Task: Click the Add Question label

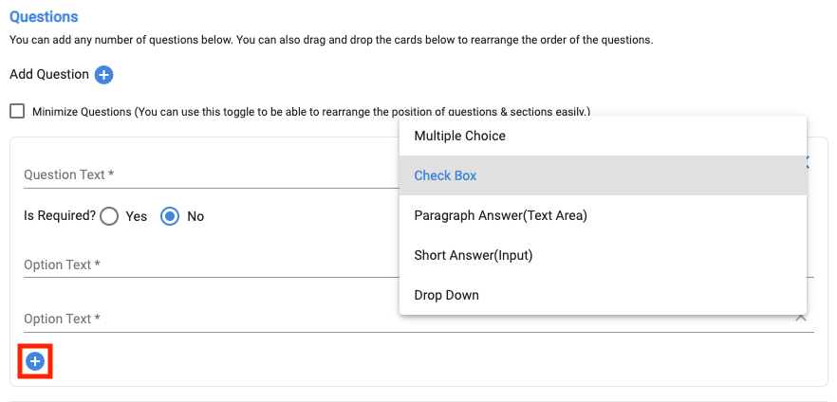Action: (49, 74)
